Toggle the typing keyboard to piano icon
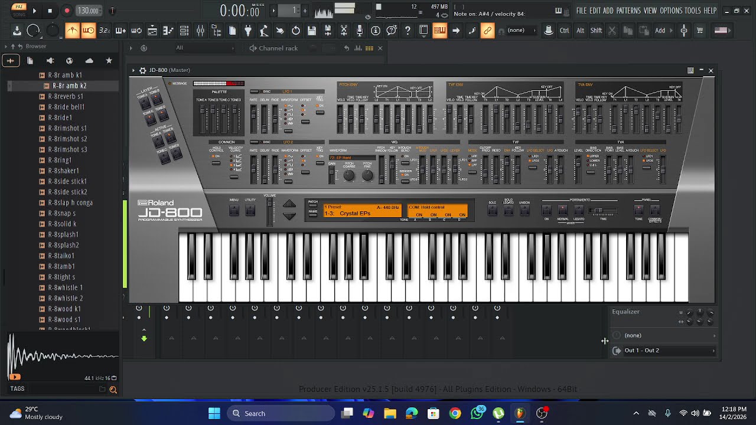 439,31
